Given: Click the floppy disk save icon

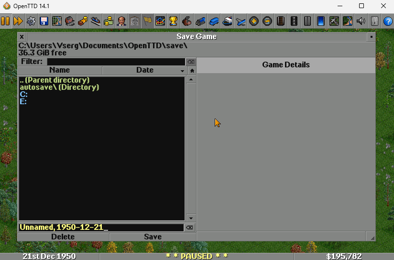Looking at the screenshot, I should click(44, 21).
